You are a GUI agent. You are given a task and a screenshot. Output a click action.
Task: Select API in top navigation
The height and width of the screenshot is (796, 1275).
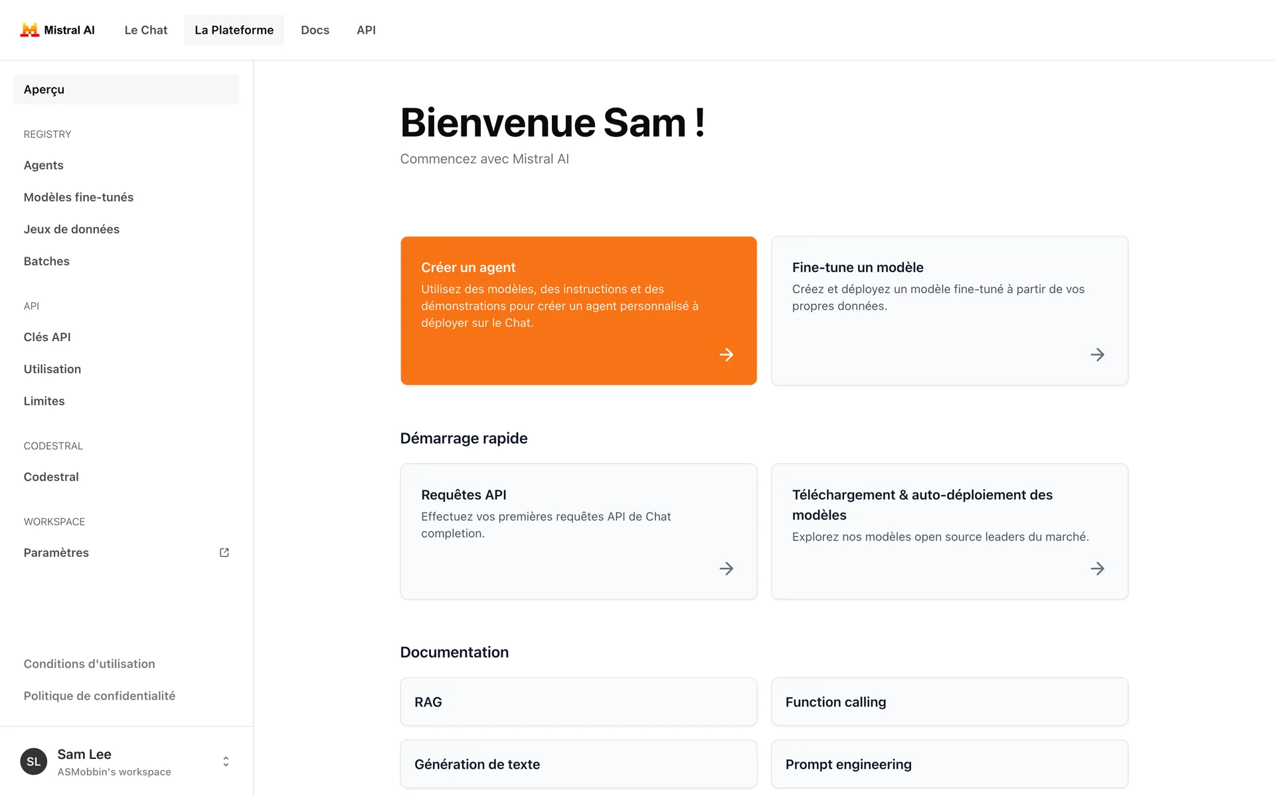click(x=366, y=30)
